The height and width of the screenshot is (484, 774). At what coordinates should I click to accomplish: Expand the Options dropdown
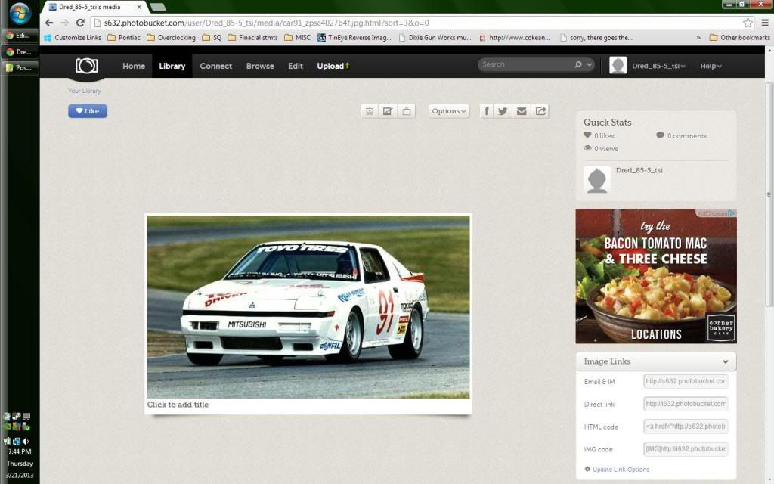click(x=449, y=111)
